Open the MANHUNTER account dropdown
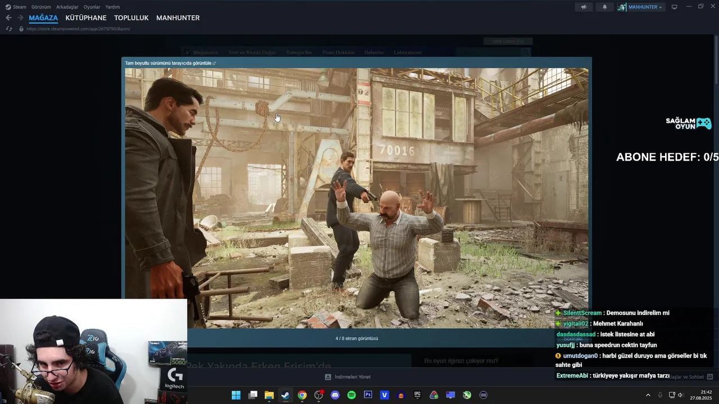This screenshot has width=719, height=404. point(641,7)
